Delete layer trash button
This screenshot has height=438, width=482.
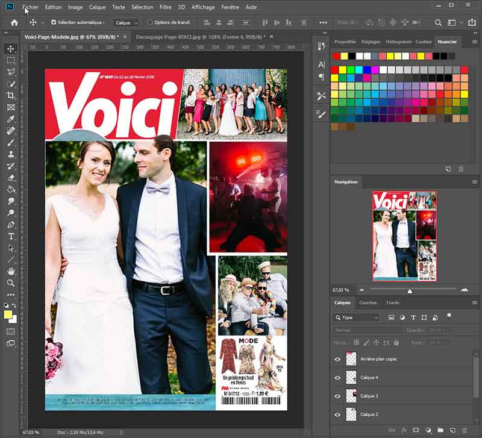point(465,430)
